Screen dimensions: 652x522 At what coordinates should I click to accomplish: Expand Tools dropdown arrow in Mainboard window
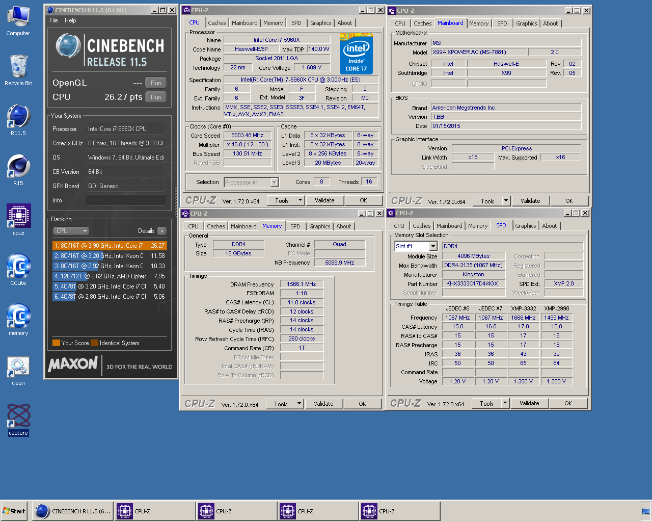506,201
